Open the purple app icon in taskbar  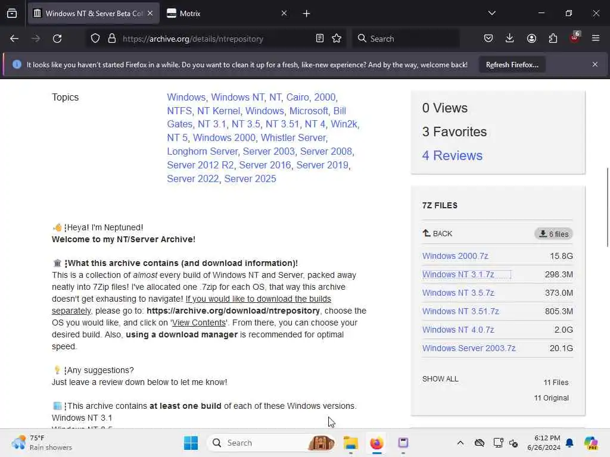pos(403,443)
